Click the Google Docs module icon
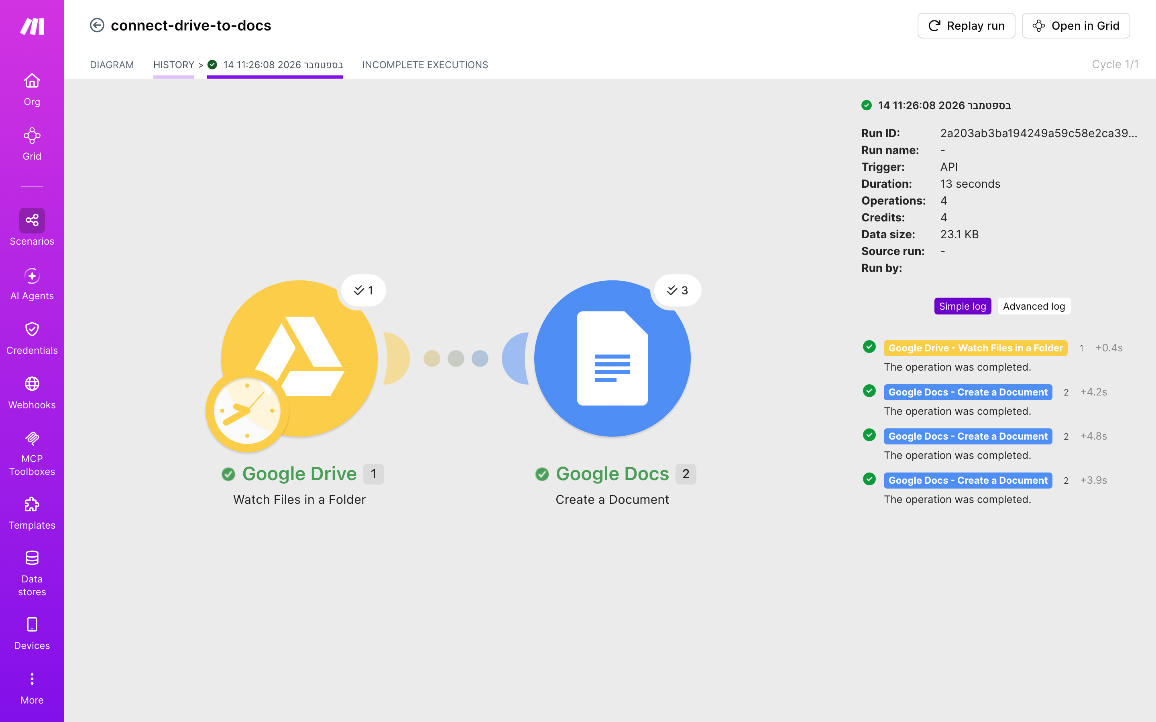 613,358
